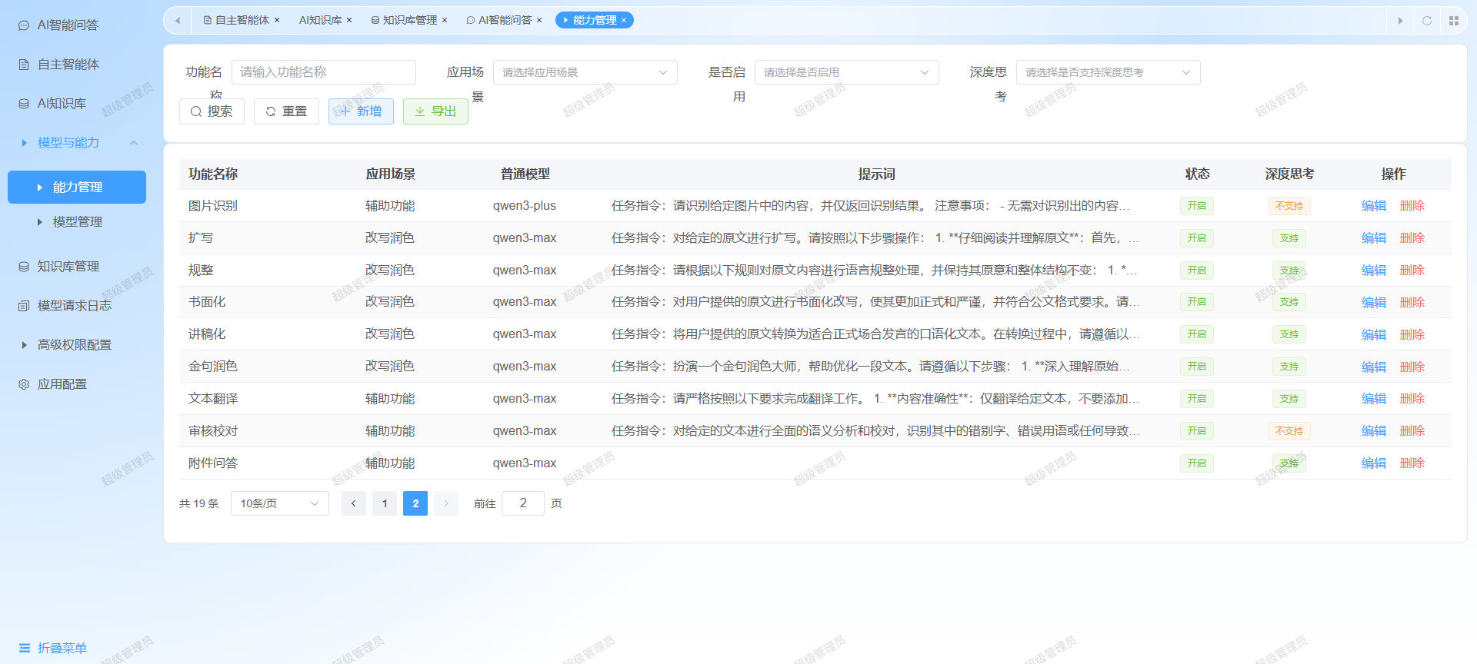Expand 高级权限配置 sidebar group
The height and width of the screenshot is (664, 1477).
[74, 345]
